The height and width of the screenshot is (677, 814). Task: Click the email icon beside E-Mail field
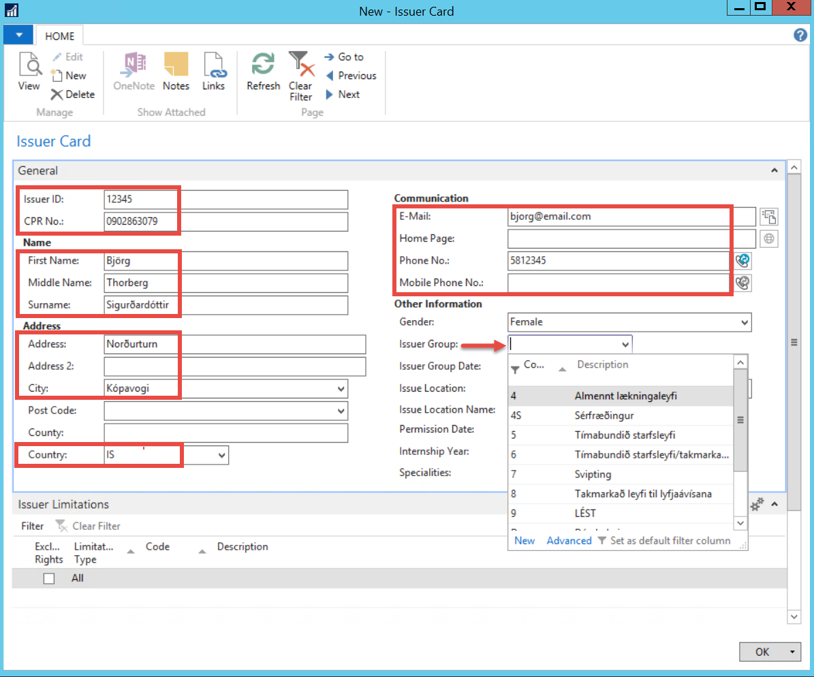coord(770,217)
